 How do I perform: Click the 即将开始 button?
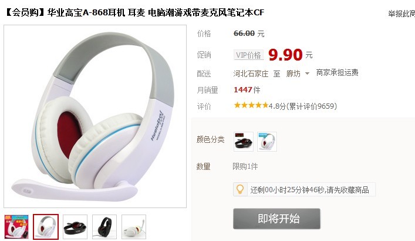(x=276, y=219)
